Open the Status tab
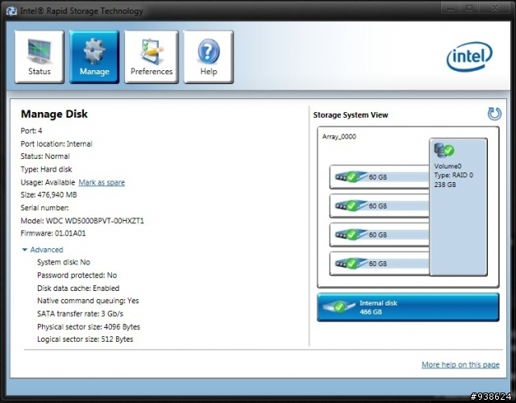 click(x=40, y=56)
